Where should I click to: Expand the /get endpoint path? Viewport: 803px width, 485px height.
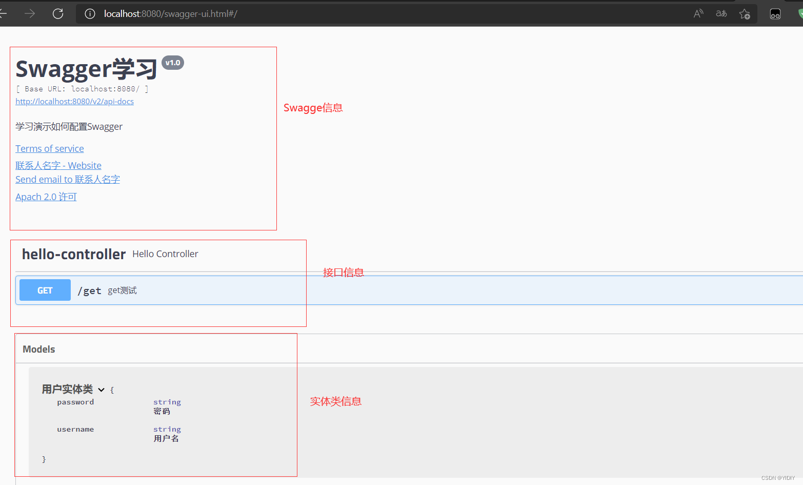(89, 291)
